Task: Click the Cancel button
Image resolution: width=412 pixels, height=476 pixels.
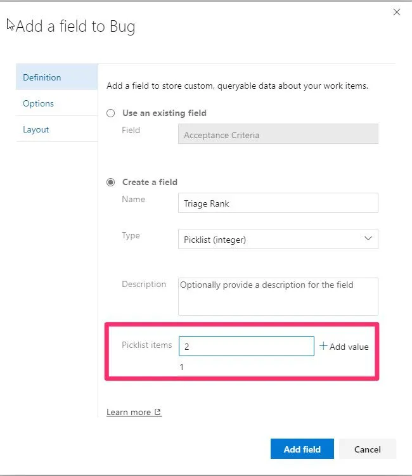Action: pyautogui.click(x=367, y=449)
